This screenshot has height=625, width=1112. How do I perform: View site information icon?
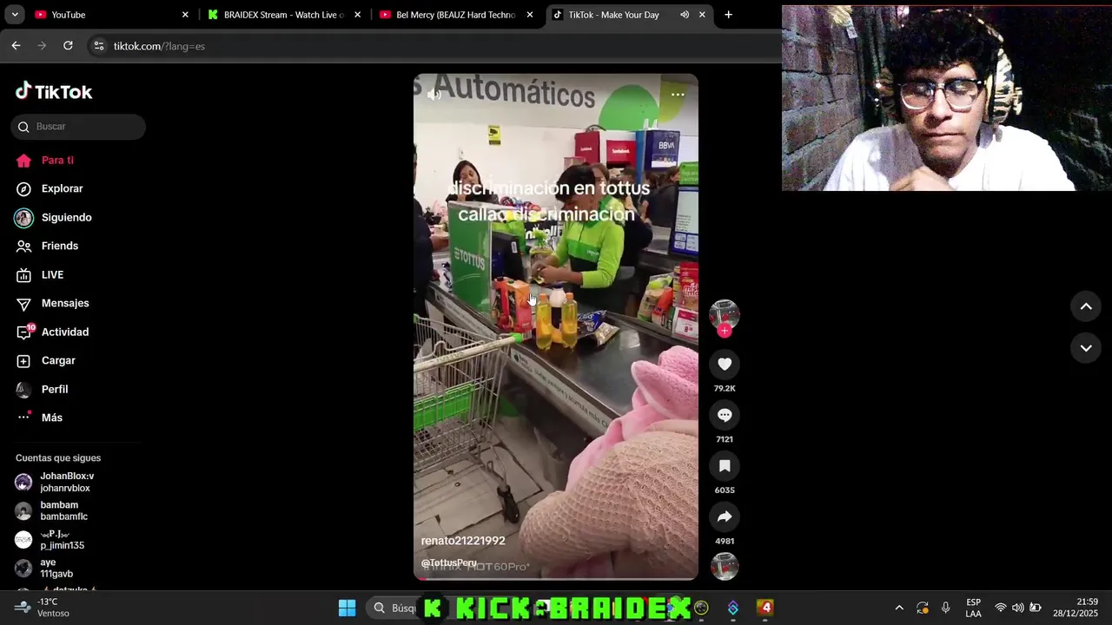(x=98, y=46)
